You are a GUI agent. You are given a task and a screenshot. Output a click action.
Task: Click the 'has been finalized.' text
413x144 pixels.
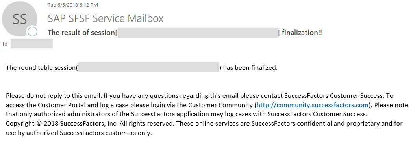[x=250, y=67]
